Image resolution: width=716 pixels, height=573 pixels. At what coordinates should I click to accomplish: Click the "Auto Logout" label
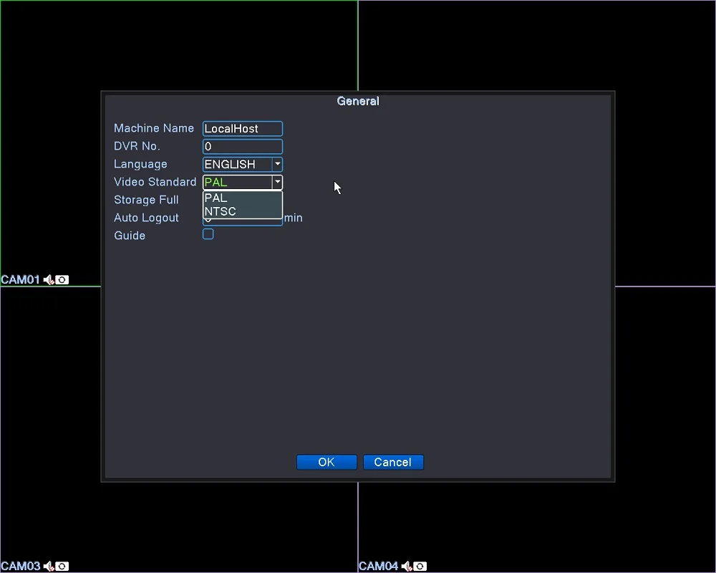click(146, 218)
